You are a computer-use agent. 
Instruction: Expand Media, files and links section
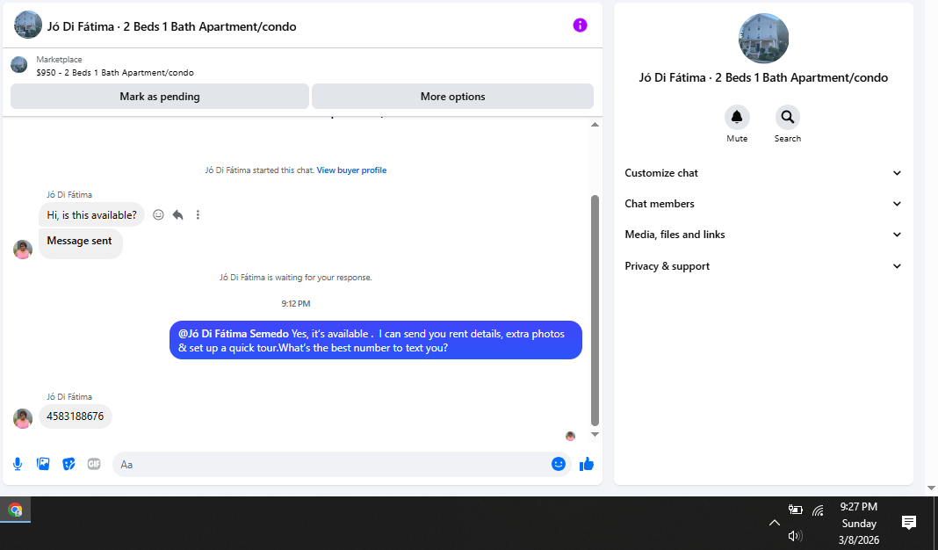pyautogui.click(x=762, y=235)
